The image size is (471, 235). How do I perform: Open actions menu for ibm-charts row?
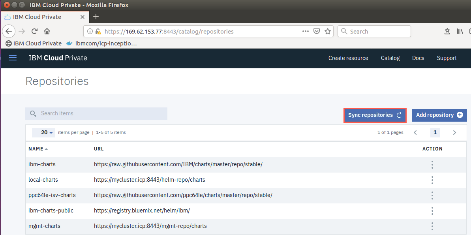pyautogui.click(x=432, y=165)
